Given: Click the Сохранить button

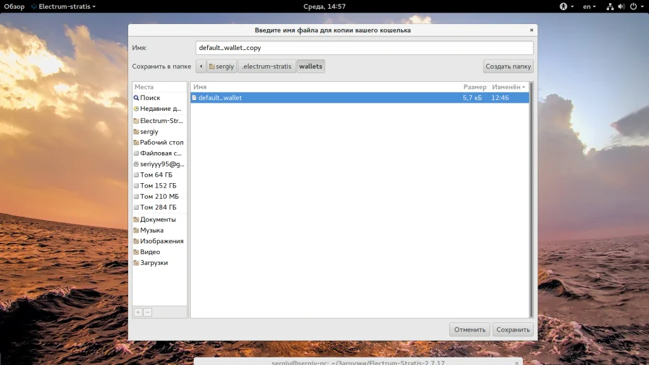Looking at the screenshot, I should tap(513, 330).
